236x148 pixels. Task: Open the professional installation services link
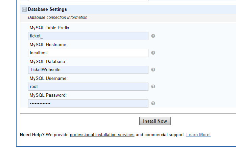pos(102,135)
